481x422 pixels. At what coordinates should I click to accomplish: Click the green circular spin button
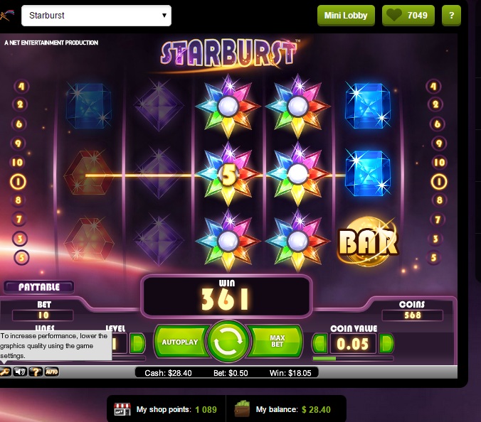pos(228,341)
